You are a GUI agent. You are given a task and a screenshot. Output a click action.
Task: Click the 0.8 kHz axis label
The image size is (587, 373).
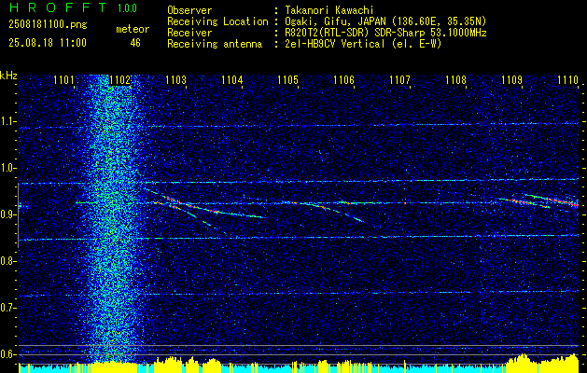click(x=7, y=261)
